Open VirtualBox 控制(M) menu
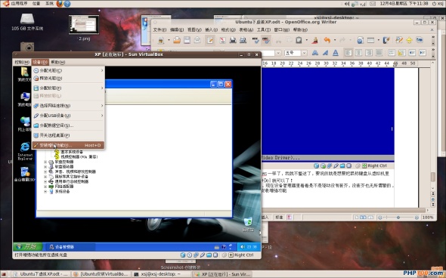The image size is (446, 278). coord(22,62)
